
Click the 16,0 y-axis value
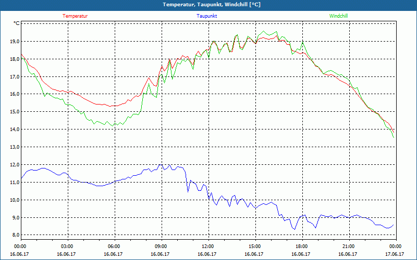tap(15, 94)
